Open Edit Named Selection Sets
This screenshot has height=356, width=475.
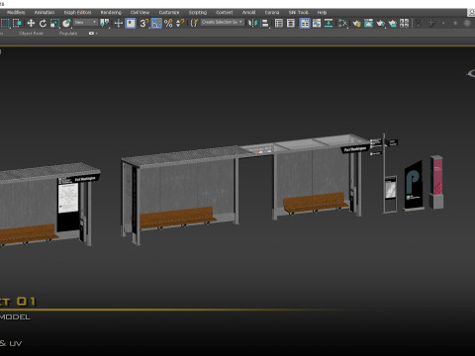tap(194, 23)
